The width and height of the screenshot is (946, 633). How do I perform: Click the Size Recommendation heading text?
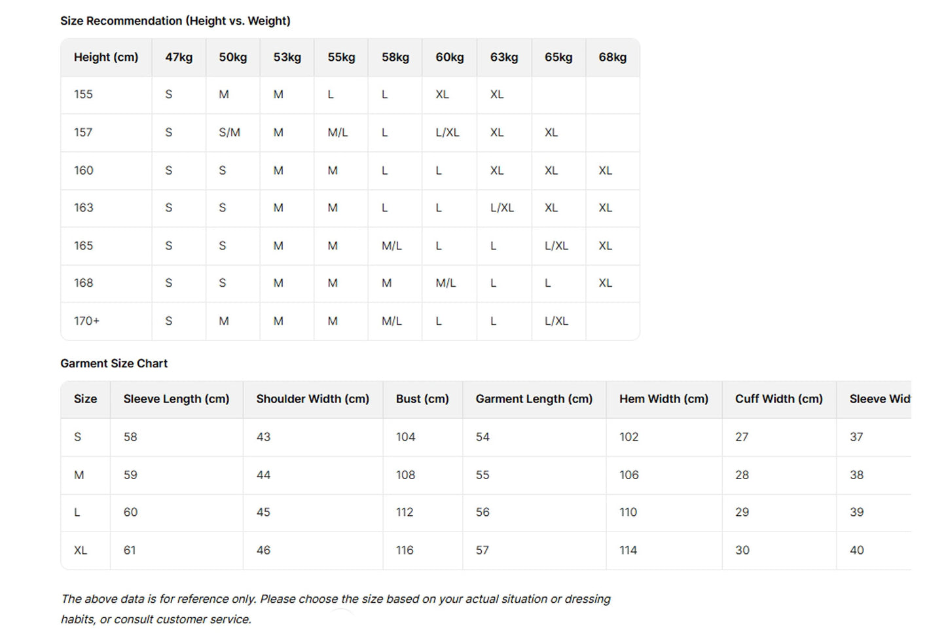[x=175, y=21]
